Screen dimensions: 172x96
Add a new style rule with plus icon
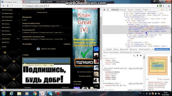click(x=134, y=56)
